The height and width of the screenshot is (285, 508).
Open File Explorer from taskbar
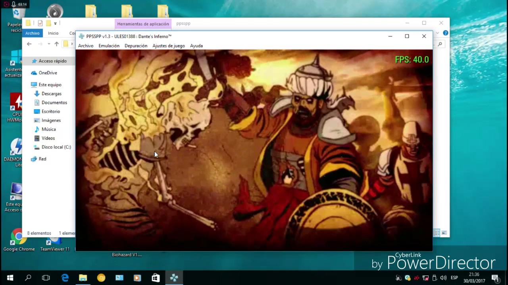(x=83, y=278)
